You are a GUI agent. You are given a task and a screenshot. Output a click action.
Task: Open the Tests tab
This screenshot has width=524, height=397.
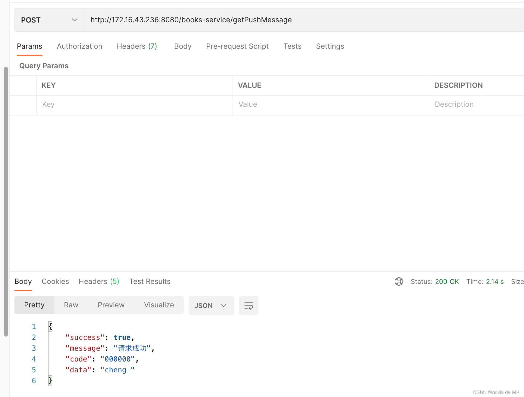292,46
